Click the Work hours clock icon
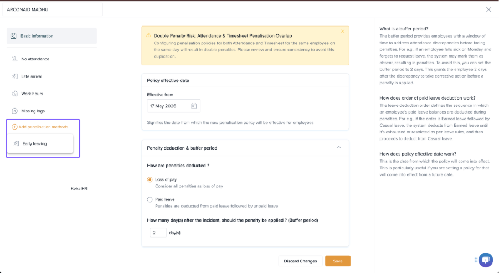The height and width of the screenshot is (273, 499). tap(14, 94)
